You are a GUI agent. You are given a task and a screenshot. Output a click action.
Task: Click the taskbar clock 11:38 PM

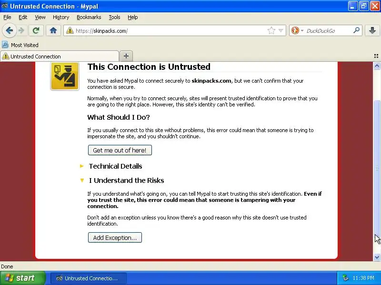click(x=363, y=278)
